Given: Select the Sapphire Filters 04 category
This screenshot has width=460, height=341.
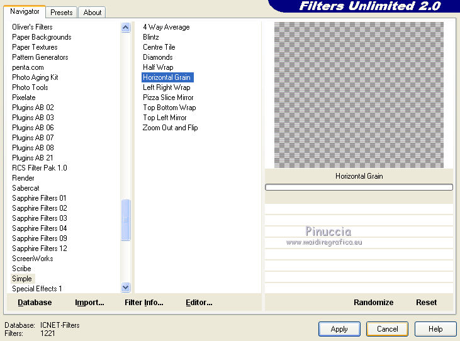Looking at the screenshot, I should click(39, 228).
